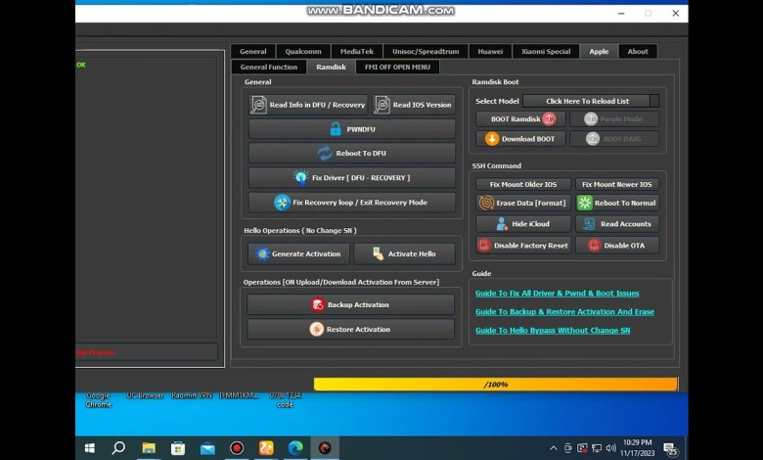Expand the system tray hidden icons chevron
Viewport: 763px width, 460px height.
pyautogui.click(x=554, y=448)
